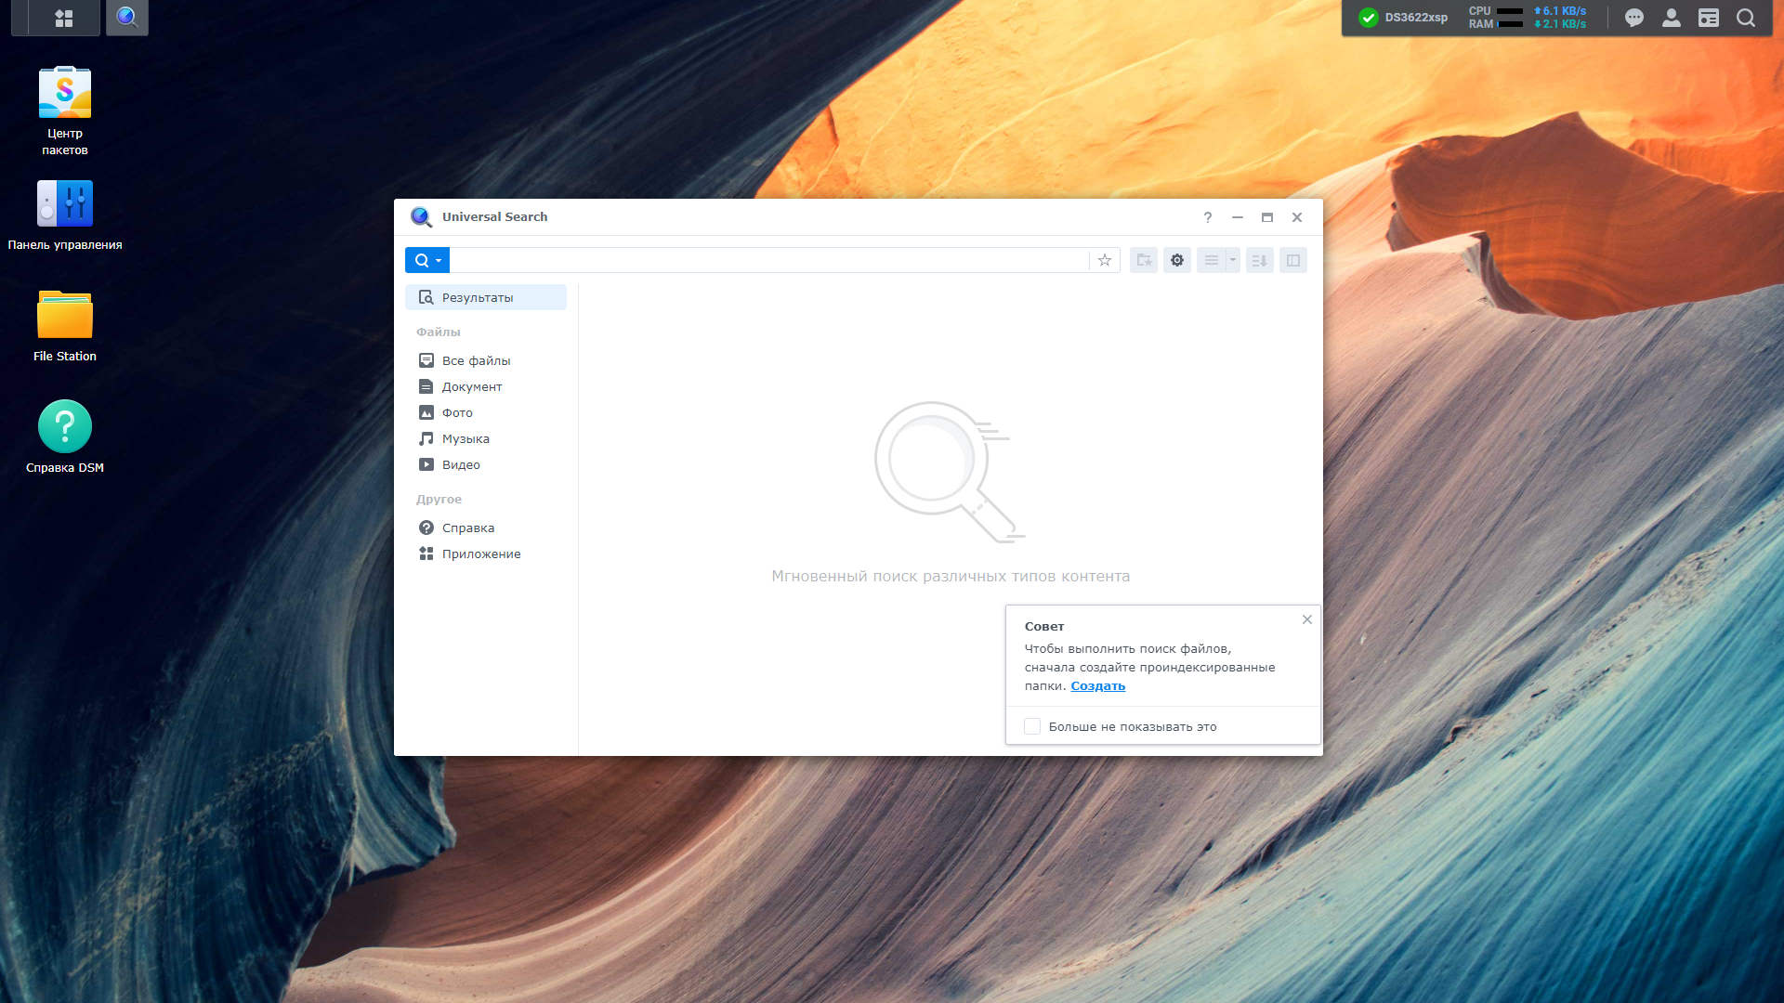Viewport: 1784px width, 1003px height.
Task: Open the CPU and RAM resource monitor
Action: pyautogui.click(x=1528, y=18)
